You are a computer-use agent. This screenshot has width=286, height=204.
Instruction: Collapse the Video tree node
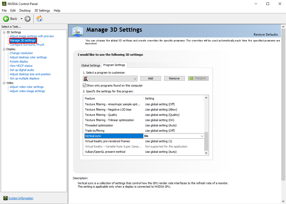[x=4, y=83]
